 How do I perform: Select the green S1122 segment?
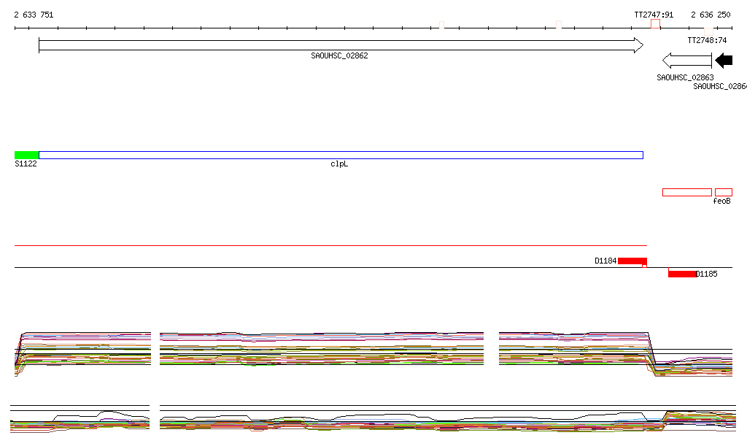[26, 155]
